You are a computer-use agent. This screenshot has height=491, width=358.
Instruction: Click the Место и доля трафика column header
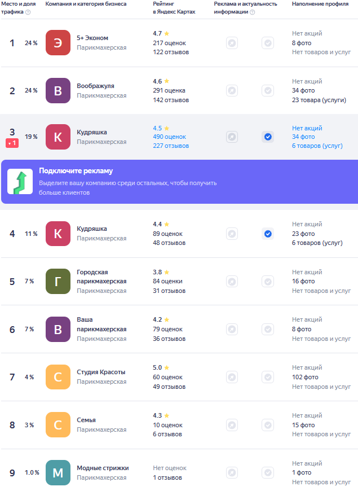pyautogui.click(x=18, y=8)
